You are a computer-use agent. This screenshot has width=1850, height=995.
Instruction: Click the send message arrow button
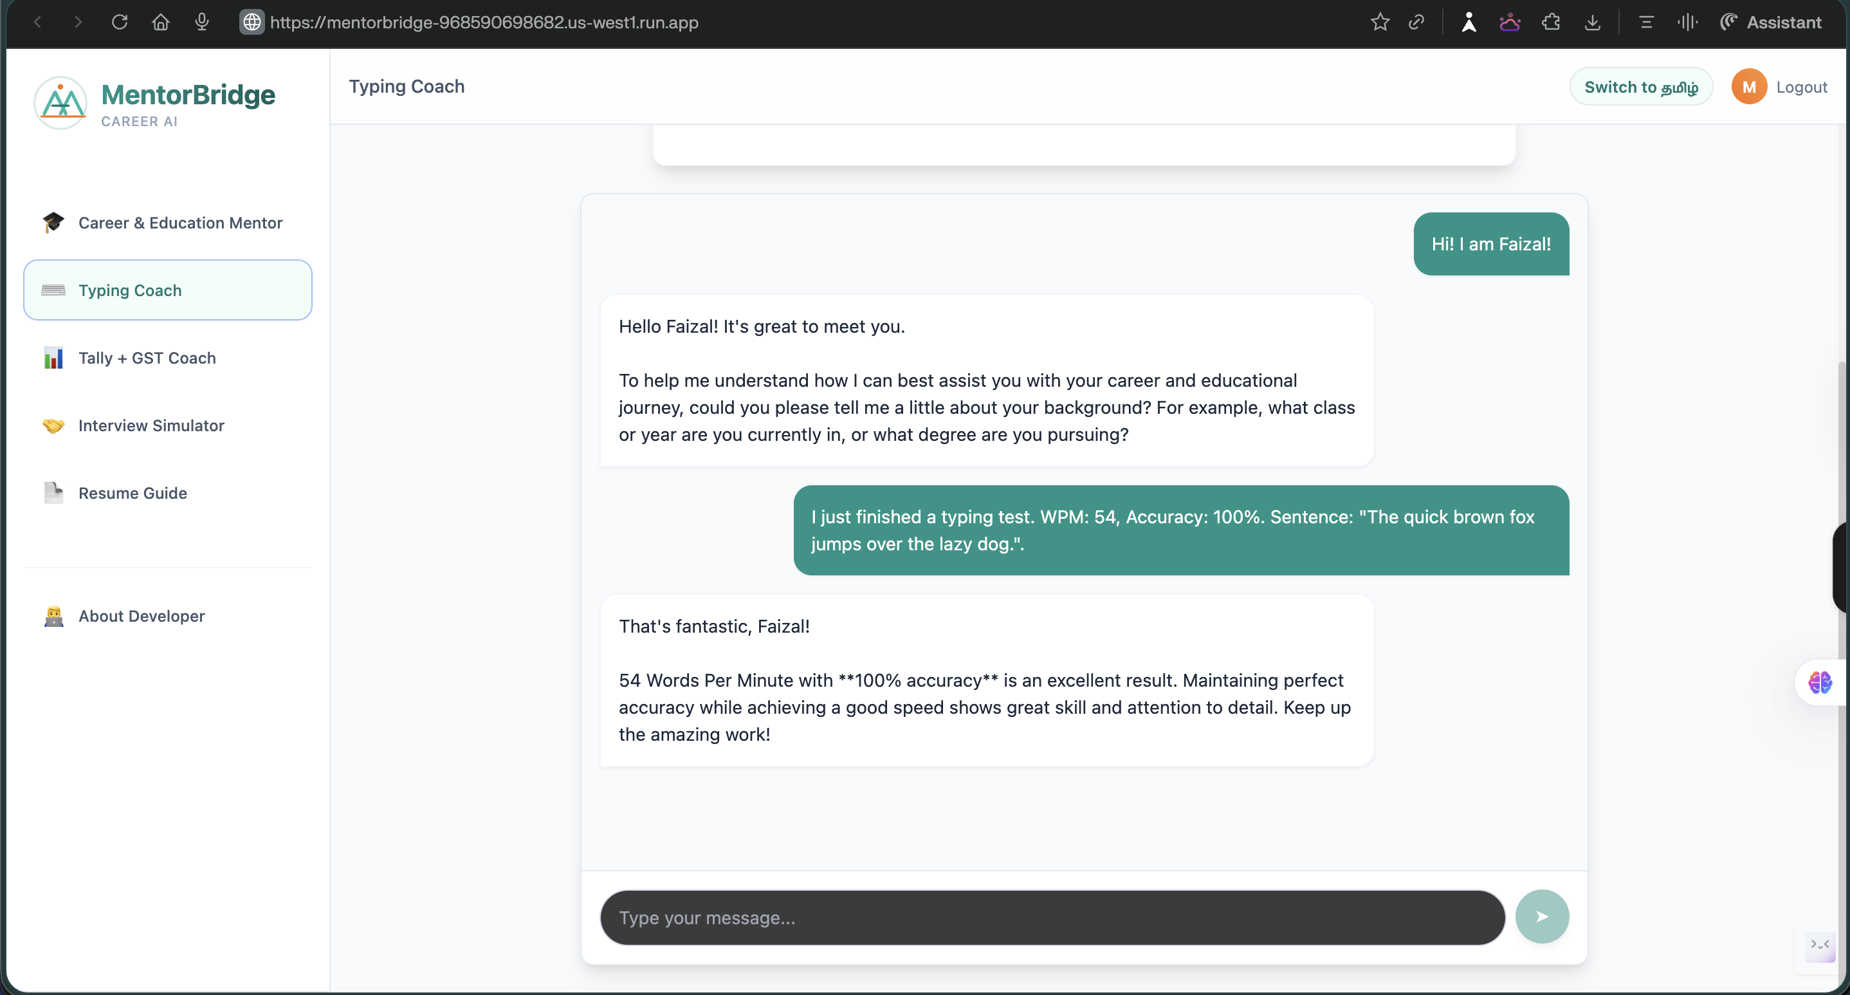pos(1541,916)
